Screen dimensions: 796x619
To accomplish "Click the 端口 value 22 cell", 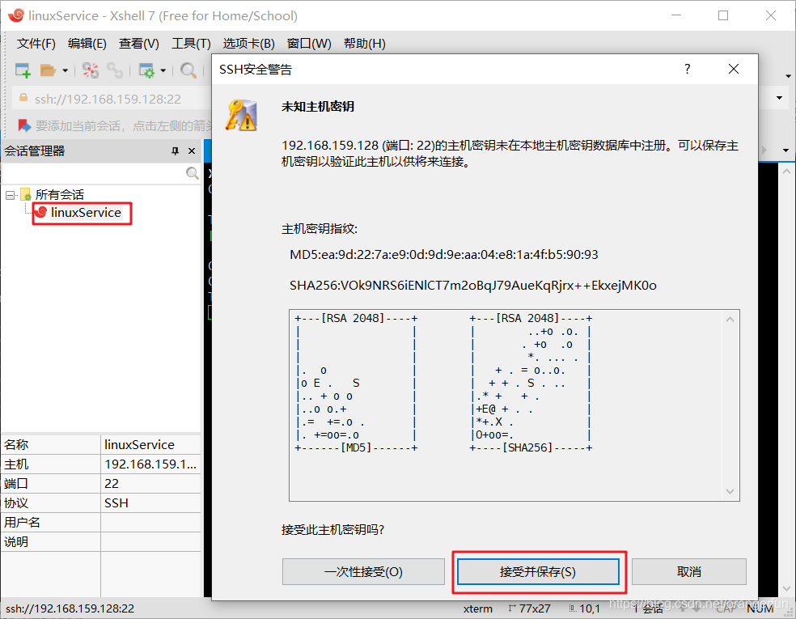I will coord(150,483).
